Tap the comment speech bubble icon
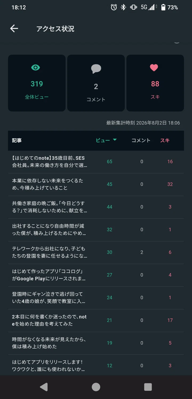 click(x=96, y=69)
